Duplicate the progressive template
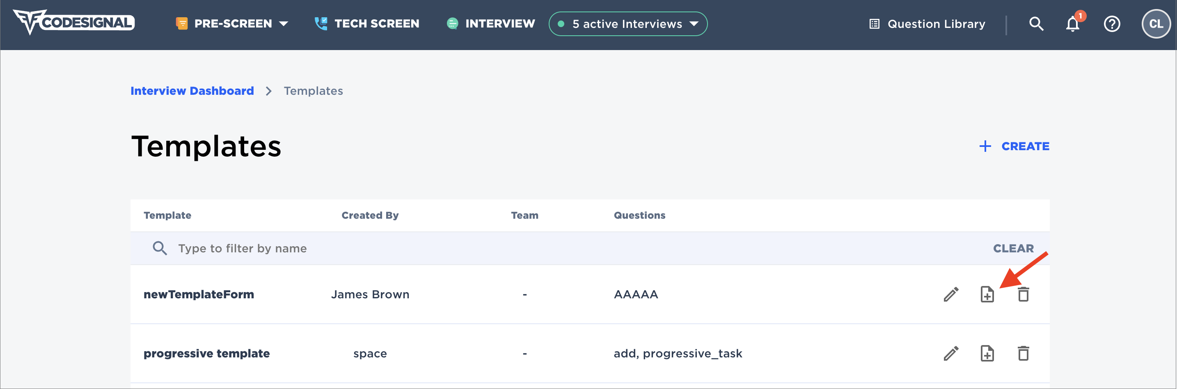This screenshot has width=1177, height=389. (987, 353)
